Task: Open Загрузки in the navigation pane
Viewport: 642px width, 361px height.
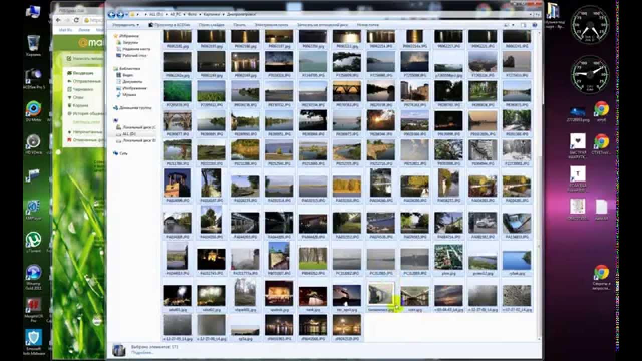Action: [x=127, y=43]
